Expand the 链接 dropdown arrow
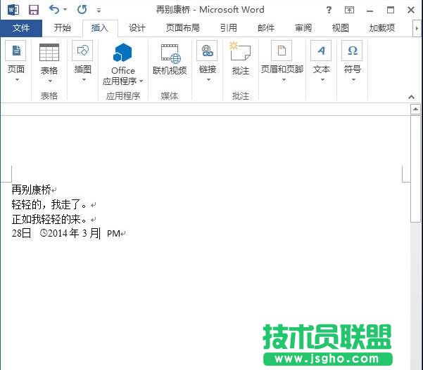423x370 pixels. click(x=208, y=79)
